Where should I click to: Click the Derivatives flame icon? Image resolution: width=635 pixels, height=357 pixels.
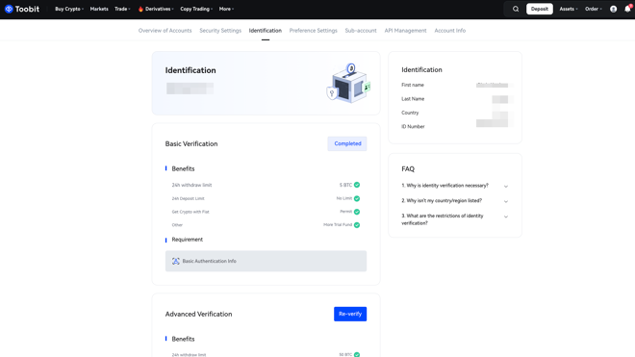click(140, 9)
